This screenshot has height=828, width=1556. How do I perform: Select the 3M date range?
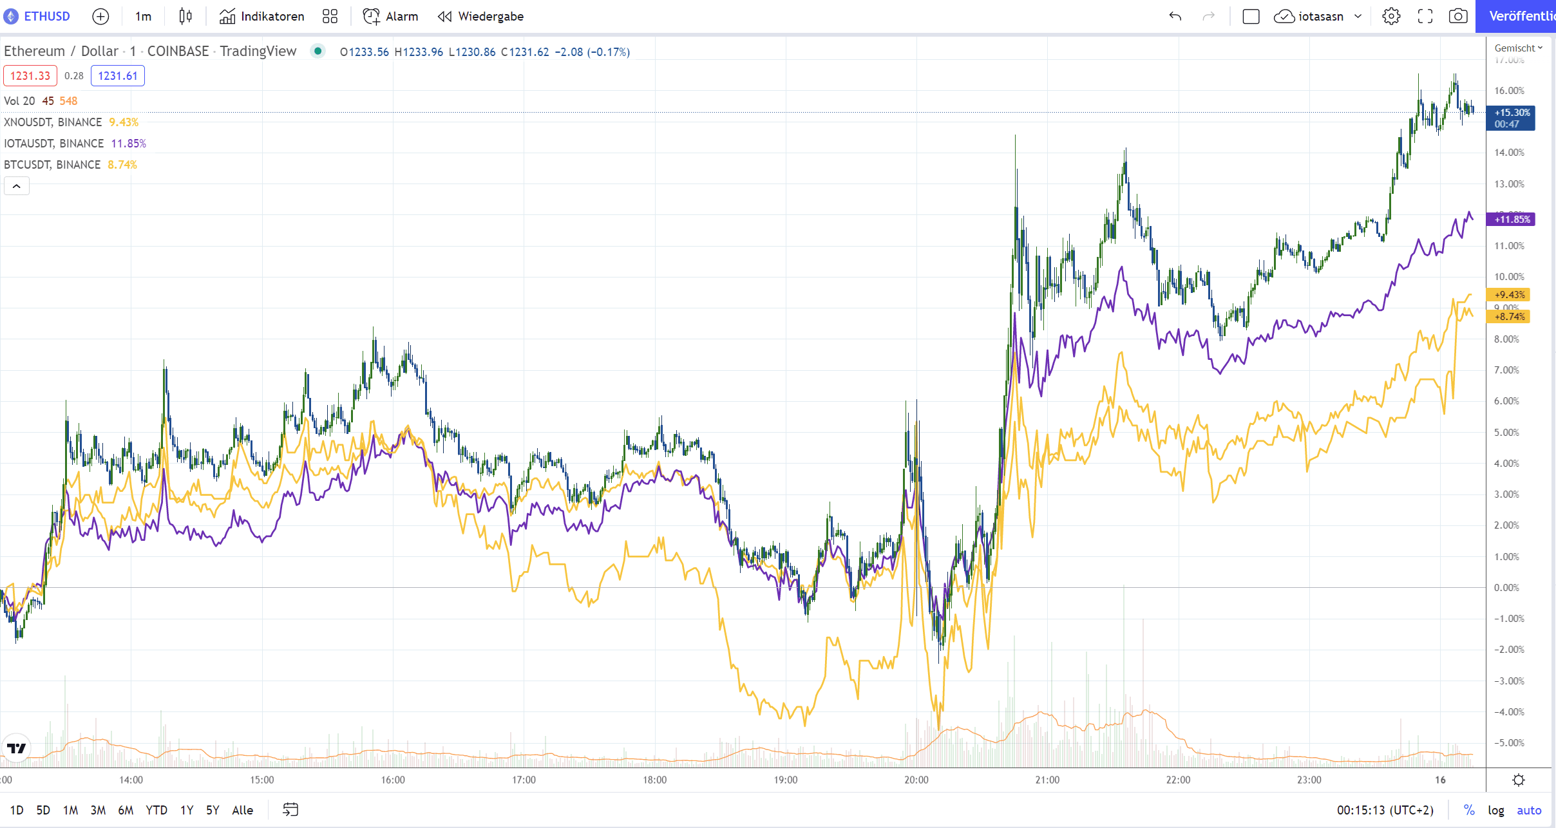[98, 810]
